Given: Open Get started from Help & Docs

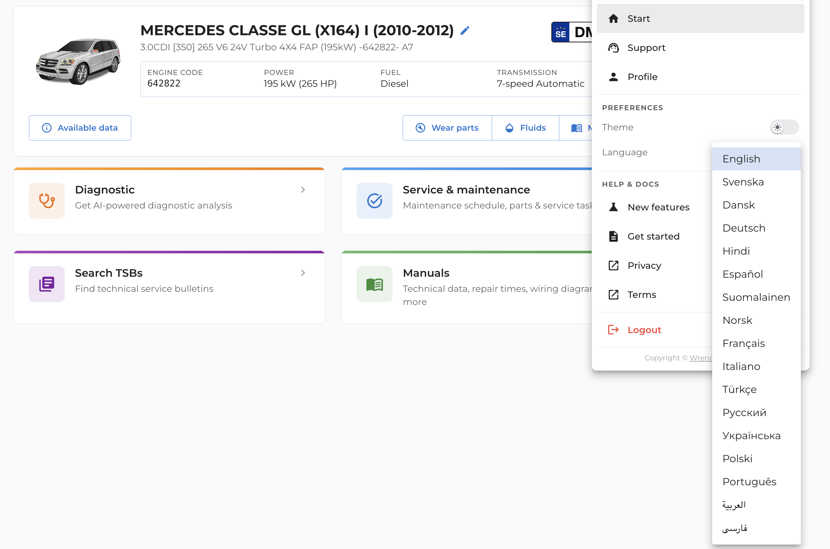Looking at the screenshot, I should pyautogui.click(x=654, y=236).
